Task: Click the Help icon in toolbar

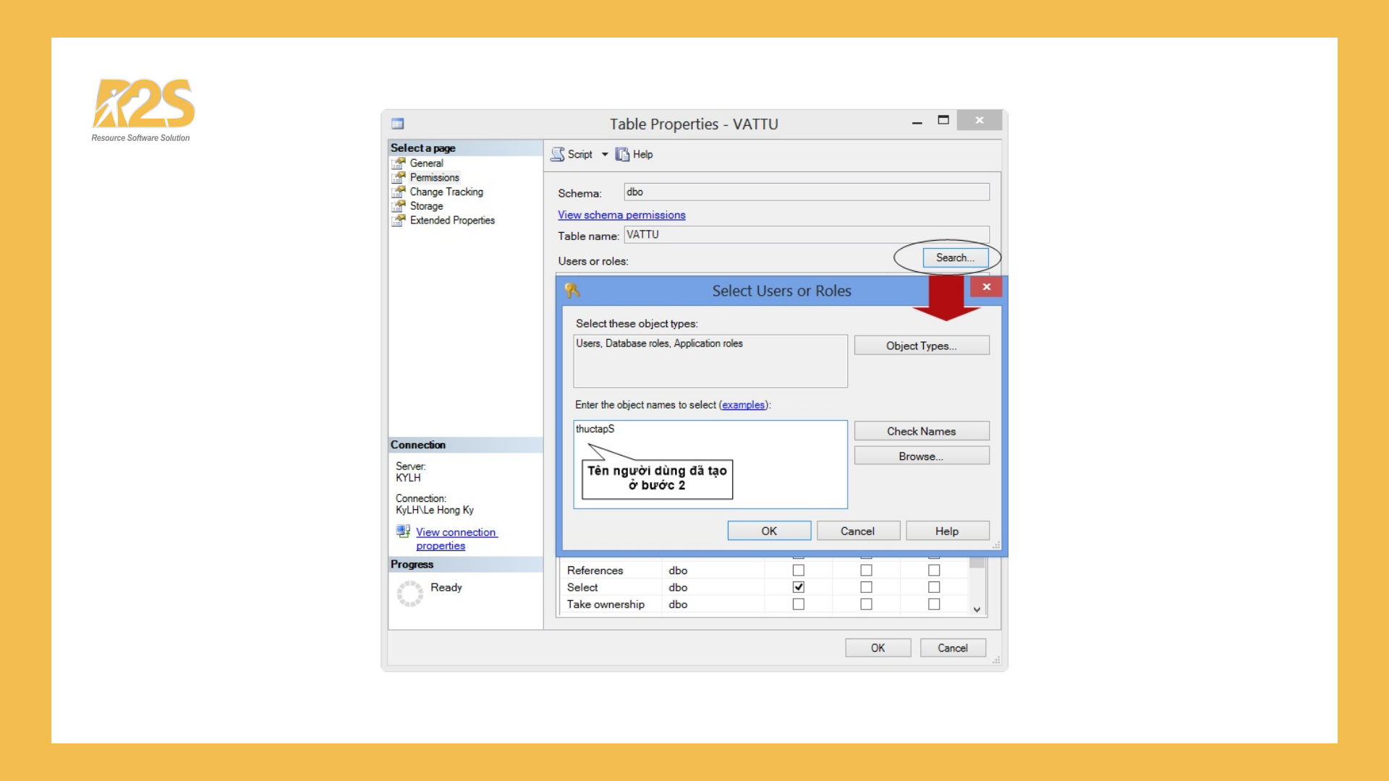Action: pos(621,154)
